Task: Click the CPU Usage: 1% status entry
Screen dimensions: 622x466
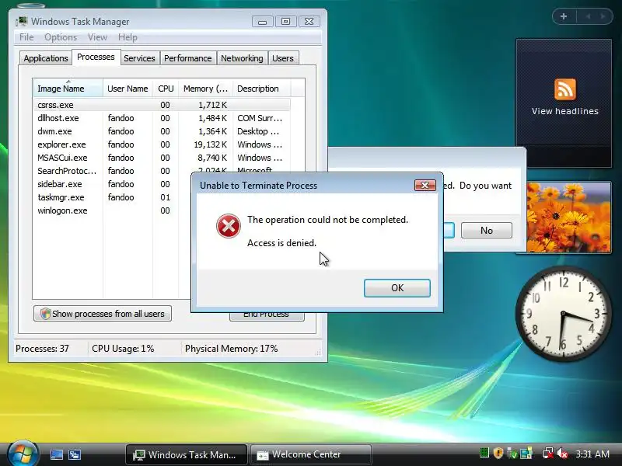Action: pyautogui.click(x=123, y=349)
